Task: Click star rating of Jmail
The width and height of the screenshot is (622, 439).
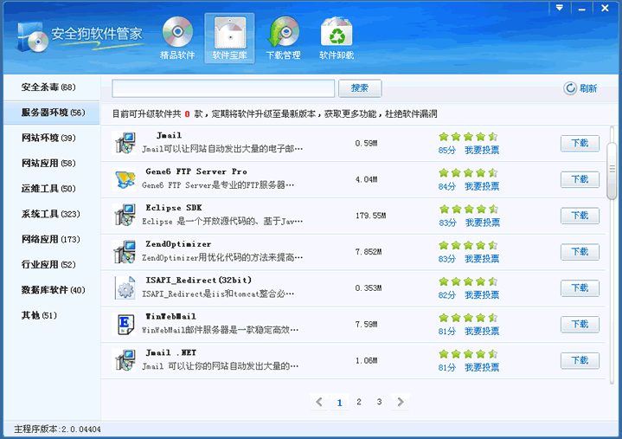Action: (468, 137)
